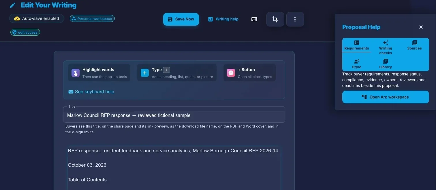
Task: Open the crop tool button
Action: point(275,19)
